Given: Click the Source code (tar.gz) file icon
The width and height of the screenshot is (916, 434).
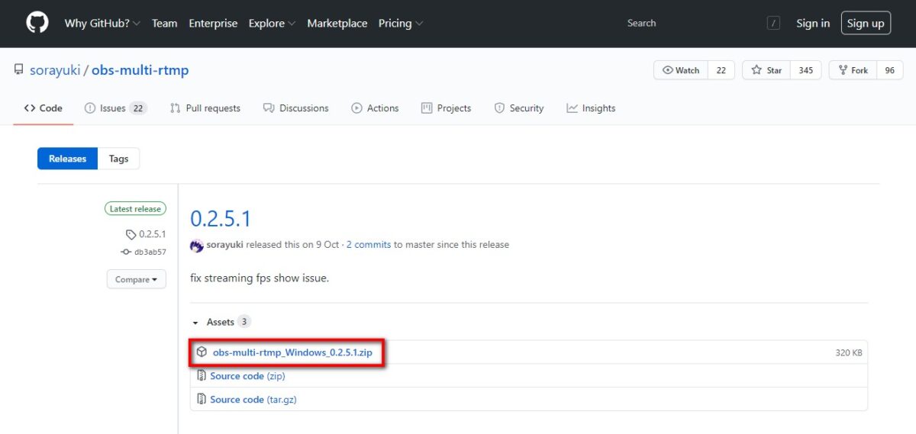Looking at the screenshot, I should tap(202, 399).
